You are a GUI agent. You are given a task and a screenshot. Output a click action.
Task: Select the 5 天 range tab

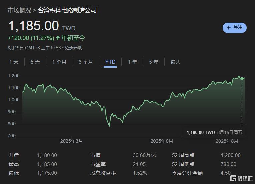pos(35,62)
